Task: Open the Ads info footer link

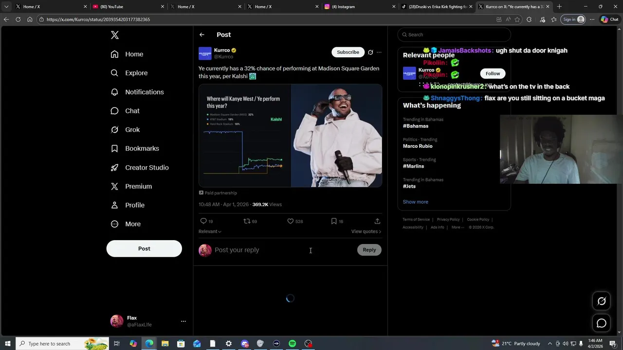Action: tap(437, 227)
